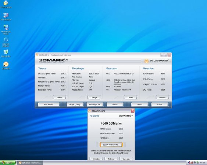The width and height of the screenshot is (207, 165).
Task: Open the Select tests dialog
Action: point(60,98)
